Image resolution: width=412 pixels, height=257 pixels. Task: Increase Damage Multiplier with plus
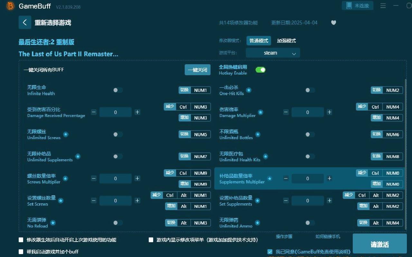(329, 112)
